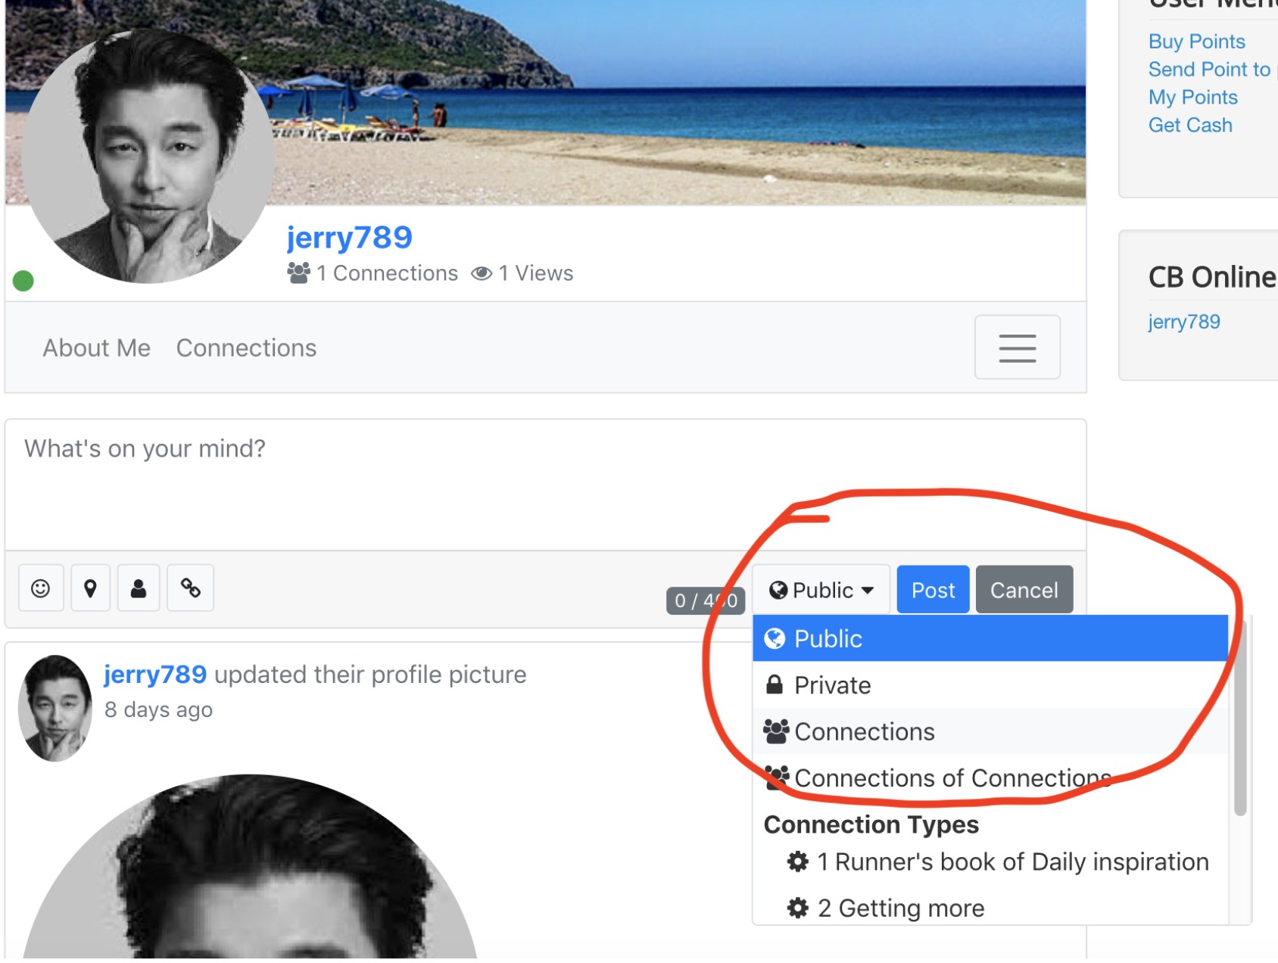Open the My Points link
Image resolution: width=1278 pixels, height=963 pixels.
pos(1193,98)
